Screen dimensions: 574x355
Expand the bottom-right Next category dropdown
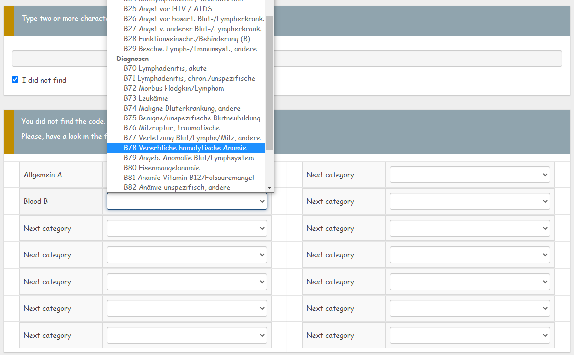(x=469, y=335)
